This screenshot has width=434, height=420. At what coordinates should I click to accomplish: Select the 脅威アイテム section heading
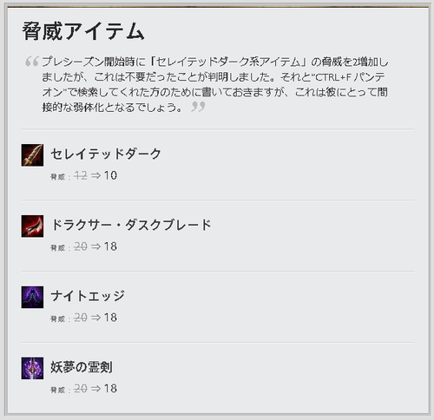(x=83, y=31)
